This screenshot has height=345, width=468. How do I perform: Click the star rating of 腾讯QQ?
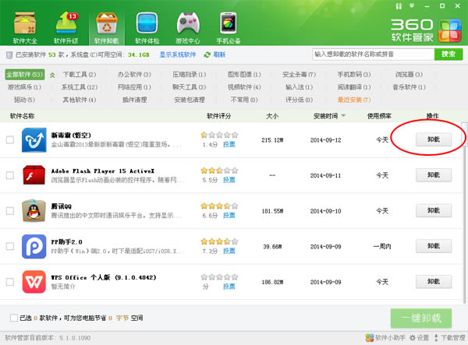(x=219, y=206)
